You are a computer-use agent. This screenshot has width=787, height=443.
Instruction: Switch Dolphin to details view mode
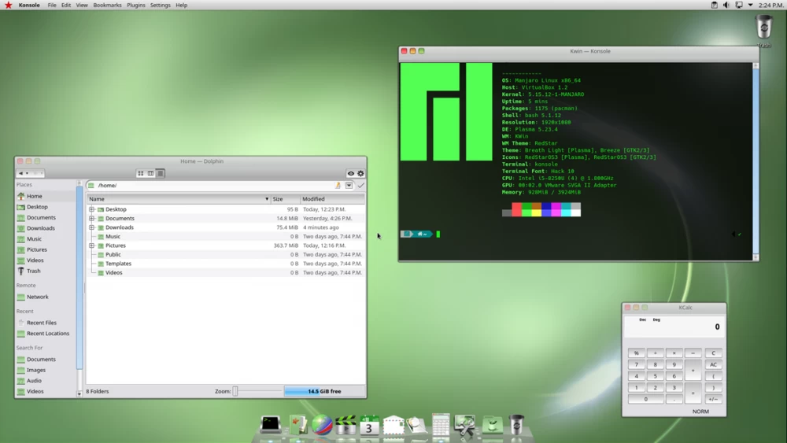160,173
